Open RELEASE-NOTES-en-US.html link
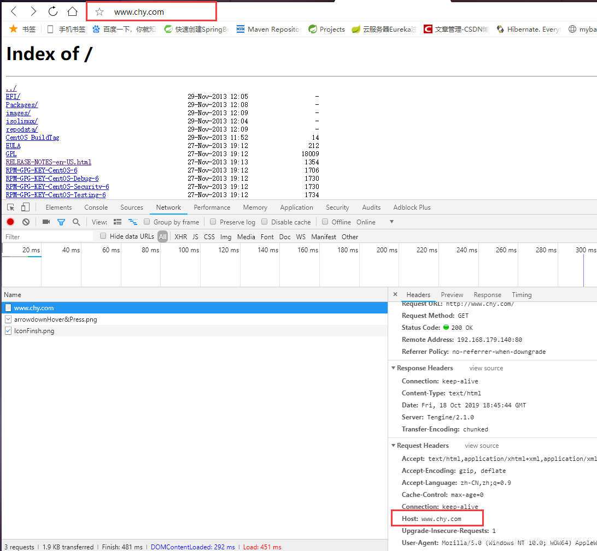The height and width of the screenshot is (551, 597). (48, 162)
